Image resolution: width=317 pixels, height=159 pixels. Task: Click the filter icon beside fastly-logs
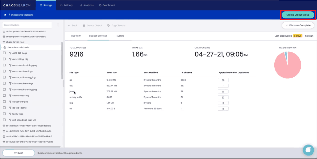[10, 114]
